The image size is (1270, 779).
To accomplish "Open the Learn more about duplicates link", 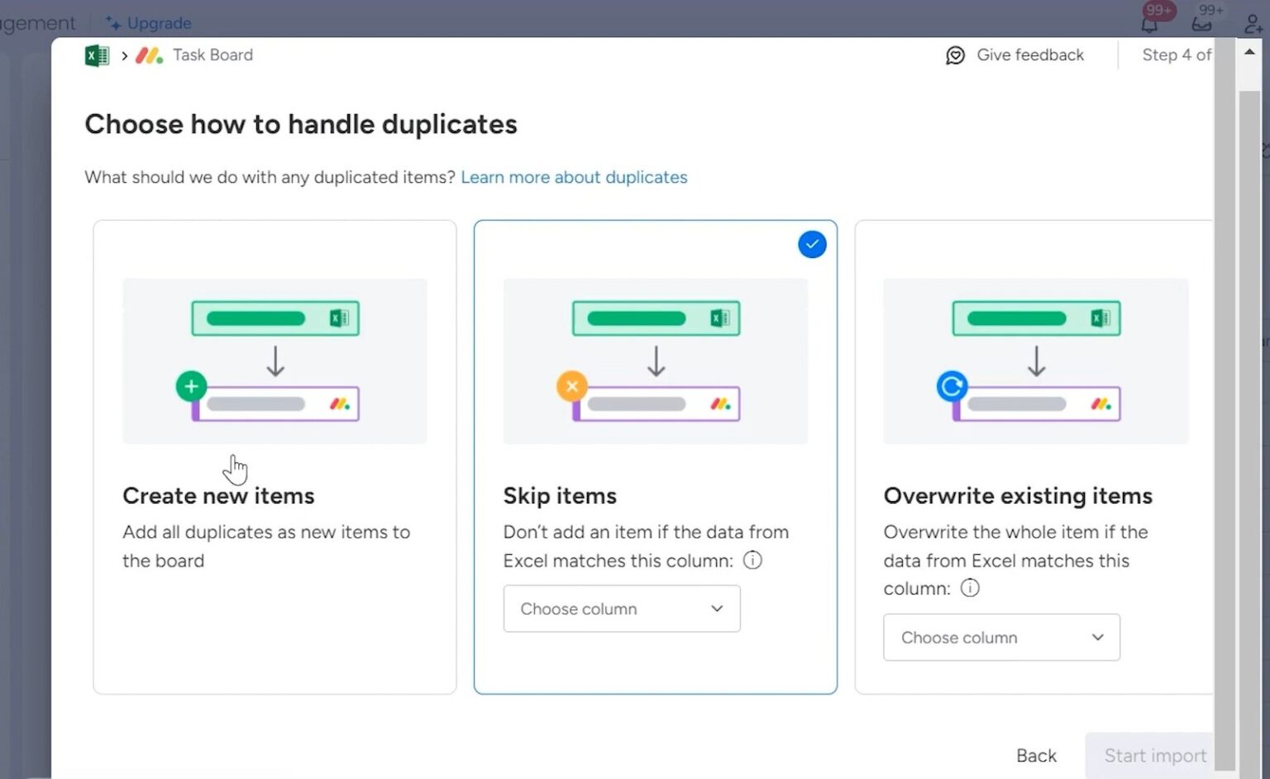I will point(574,177).
